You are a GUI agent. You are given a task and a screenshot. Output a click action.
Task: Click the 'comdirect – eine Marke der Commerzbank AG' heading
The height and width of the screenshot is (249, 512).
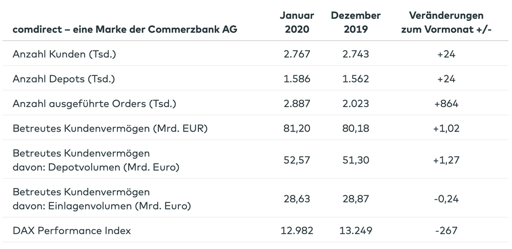pyautogui.click(x=125, y=30)
